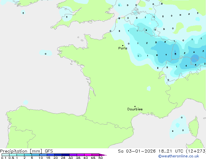Select the dot marker above Dourbies

135,106
